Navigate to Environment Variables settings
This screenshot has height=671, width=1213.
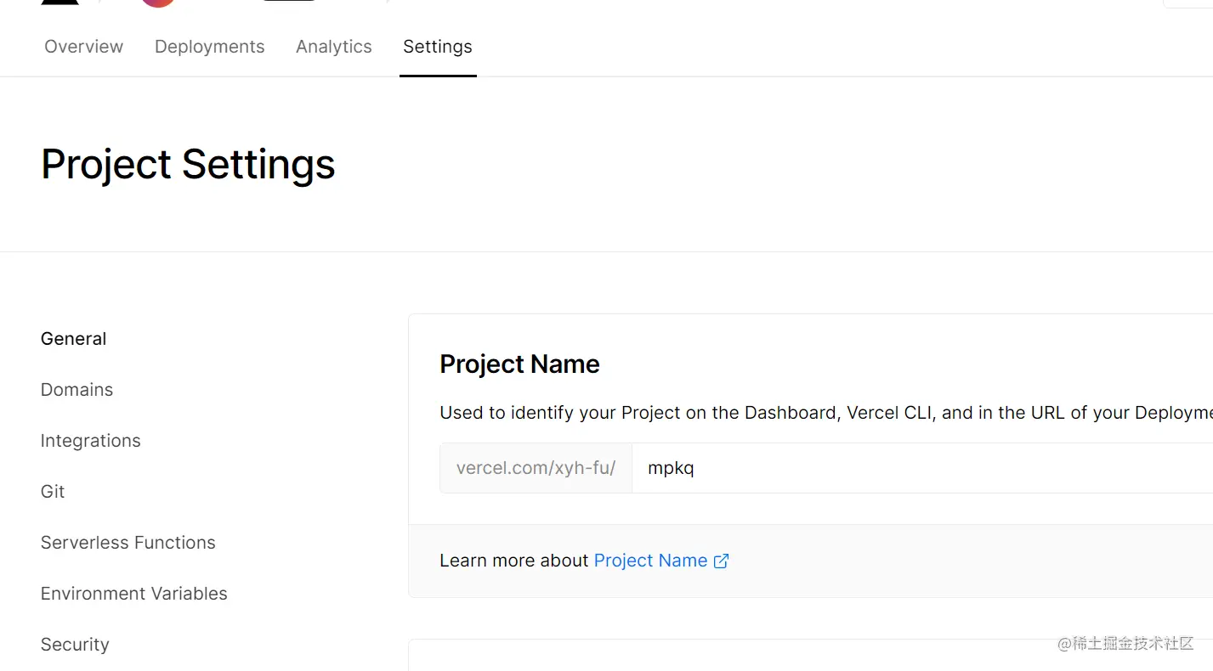(x=133, y=594)
